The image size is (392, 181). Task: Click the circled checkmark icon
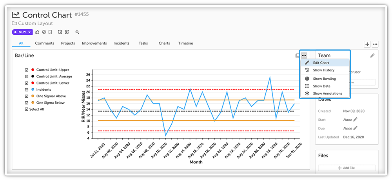pos(44,32)
